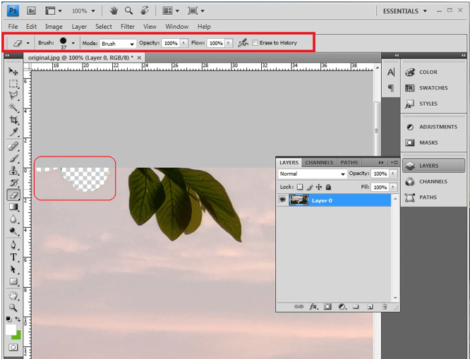This screenshot has width=470, height=359.
Task: Select the Hand tool
Action: 13,296
